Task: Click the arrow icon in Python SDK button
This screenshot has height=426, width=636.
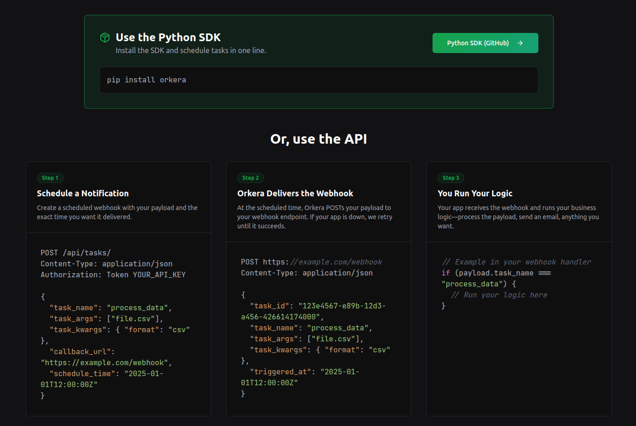Action: (520, 43)
